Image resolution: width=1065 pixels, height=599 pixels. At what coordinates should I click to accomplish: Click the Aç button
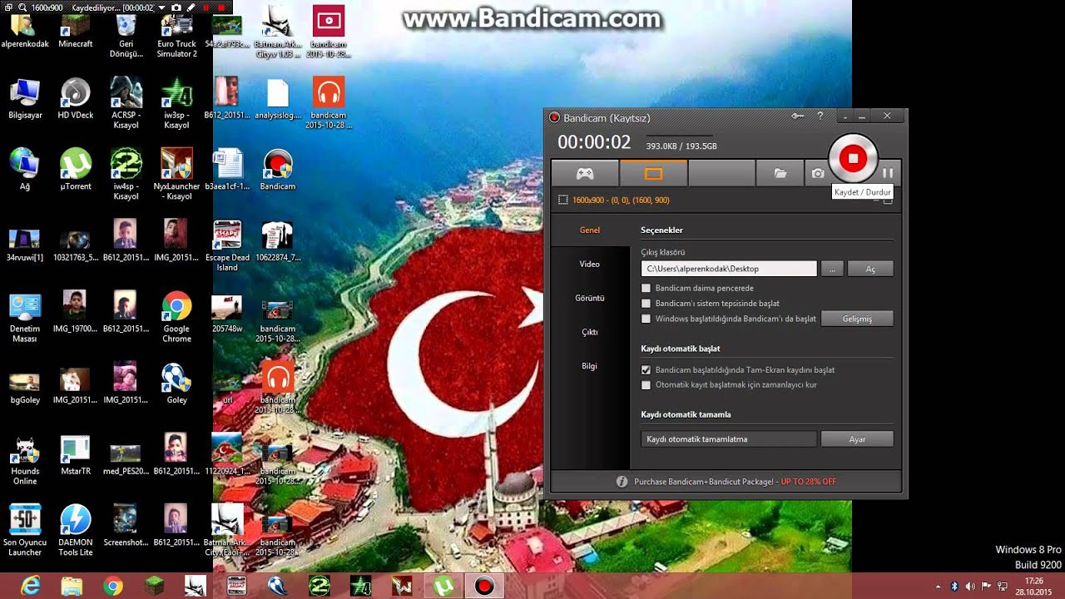[x=870, y=269]
